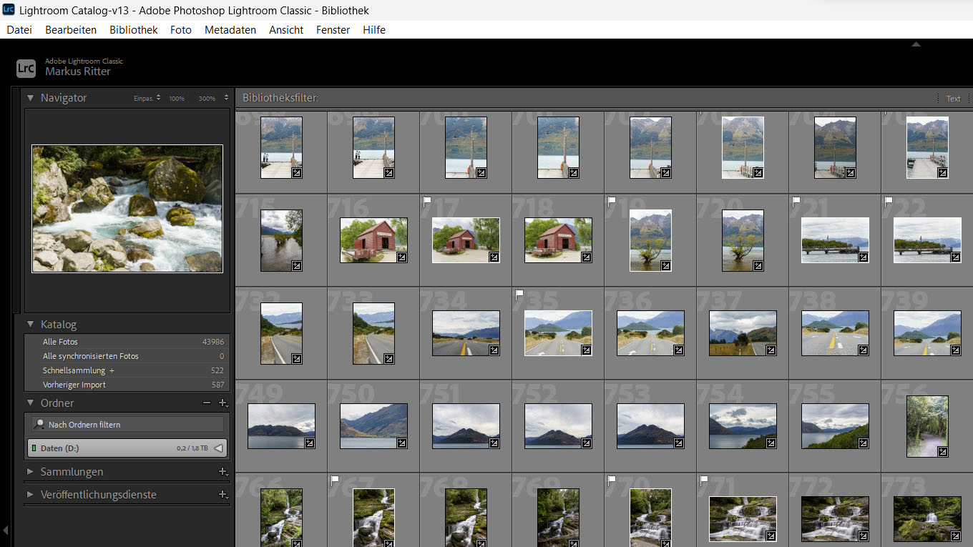Click the magnifier icon in folder filter field
Screen dimensions: 973x547
pos(40,425)
